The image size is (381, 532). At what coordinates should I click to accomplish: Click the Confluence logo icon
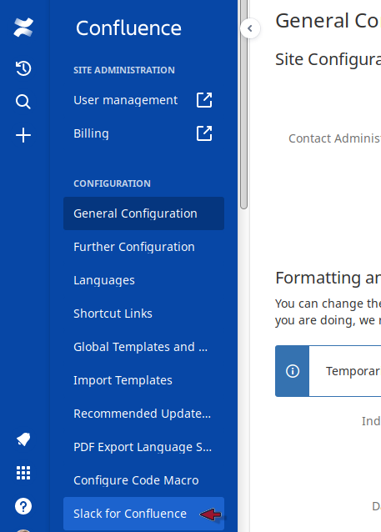tap(23, 28)
